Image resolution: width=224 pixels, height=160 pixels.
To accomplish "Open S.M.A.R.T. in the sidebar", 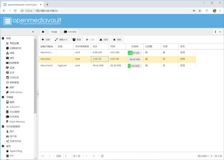I will [13, 107].
